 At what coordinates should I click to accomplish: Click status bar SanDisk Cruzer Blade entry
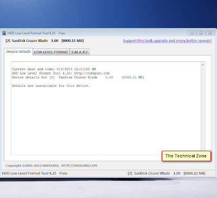pos(167,174)
